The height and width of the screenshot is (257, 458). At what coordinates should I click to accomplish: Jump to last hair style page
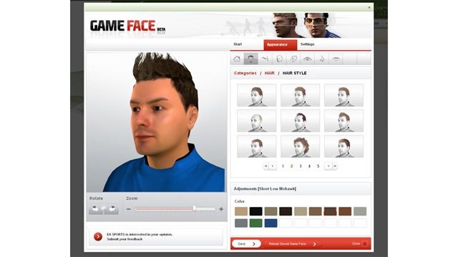tap(335, 166)
